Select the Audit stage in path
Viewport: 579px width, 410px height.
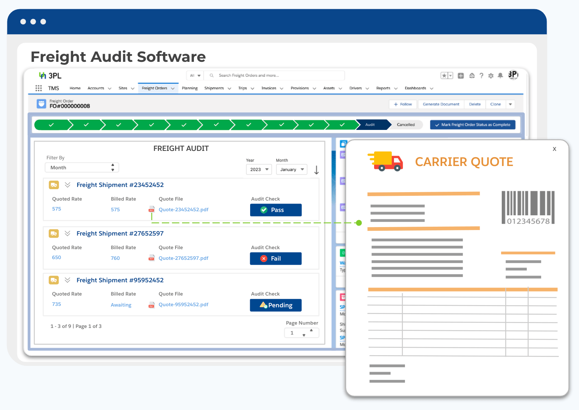pos(370,125)
